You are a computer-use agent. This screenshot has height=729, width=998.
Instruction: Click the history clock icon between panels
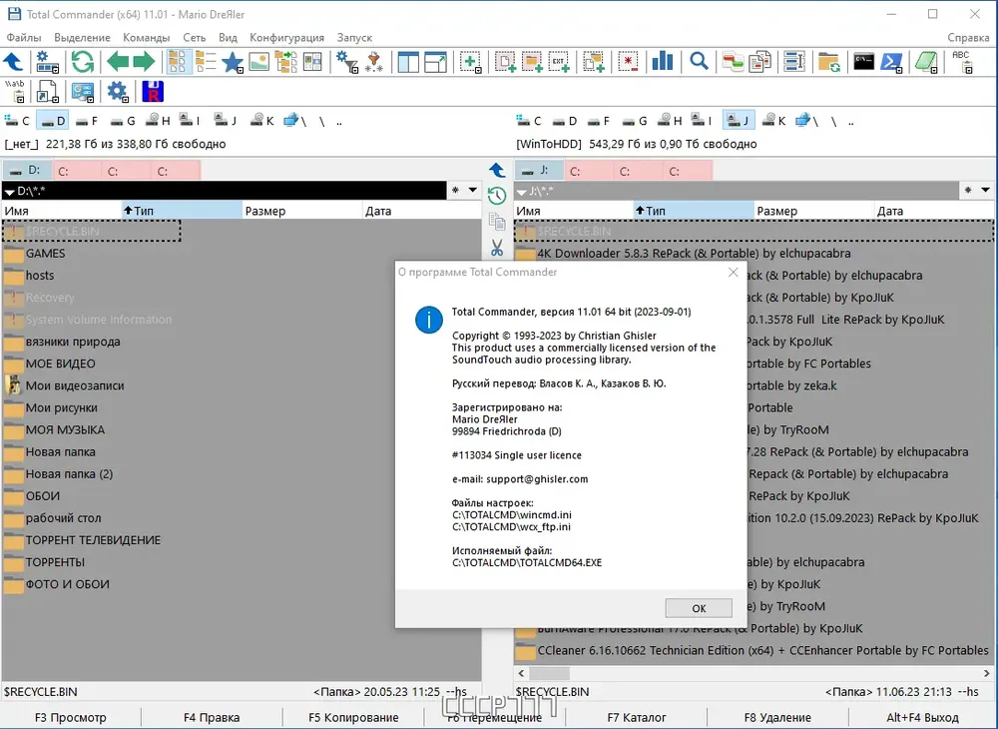(497, 196)
